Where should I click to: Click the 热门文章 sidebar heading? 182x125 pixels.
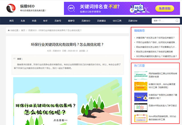click(139, 66)
